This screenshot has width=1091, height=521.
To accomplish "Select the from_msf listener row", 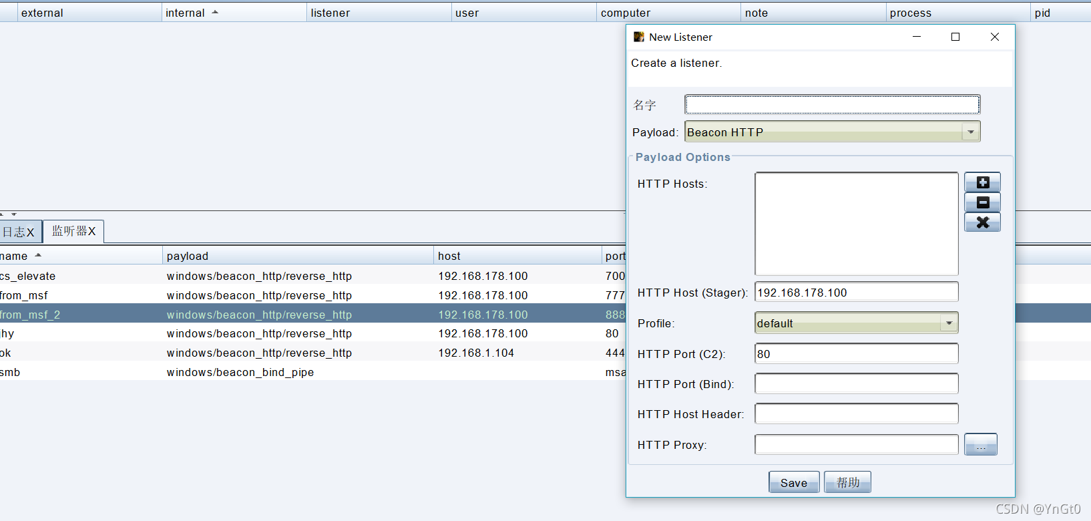I will point(312,295).
